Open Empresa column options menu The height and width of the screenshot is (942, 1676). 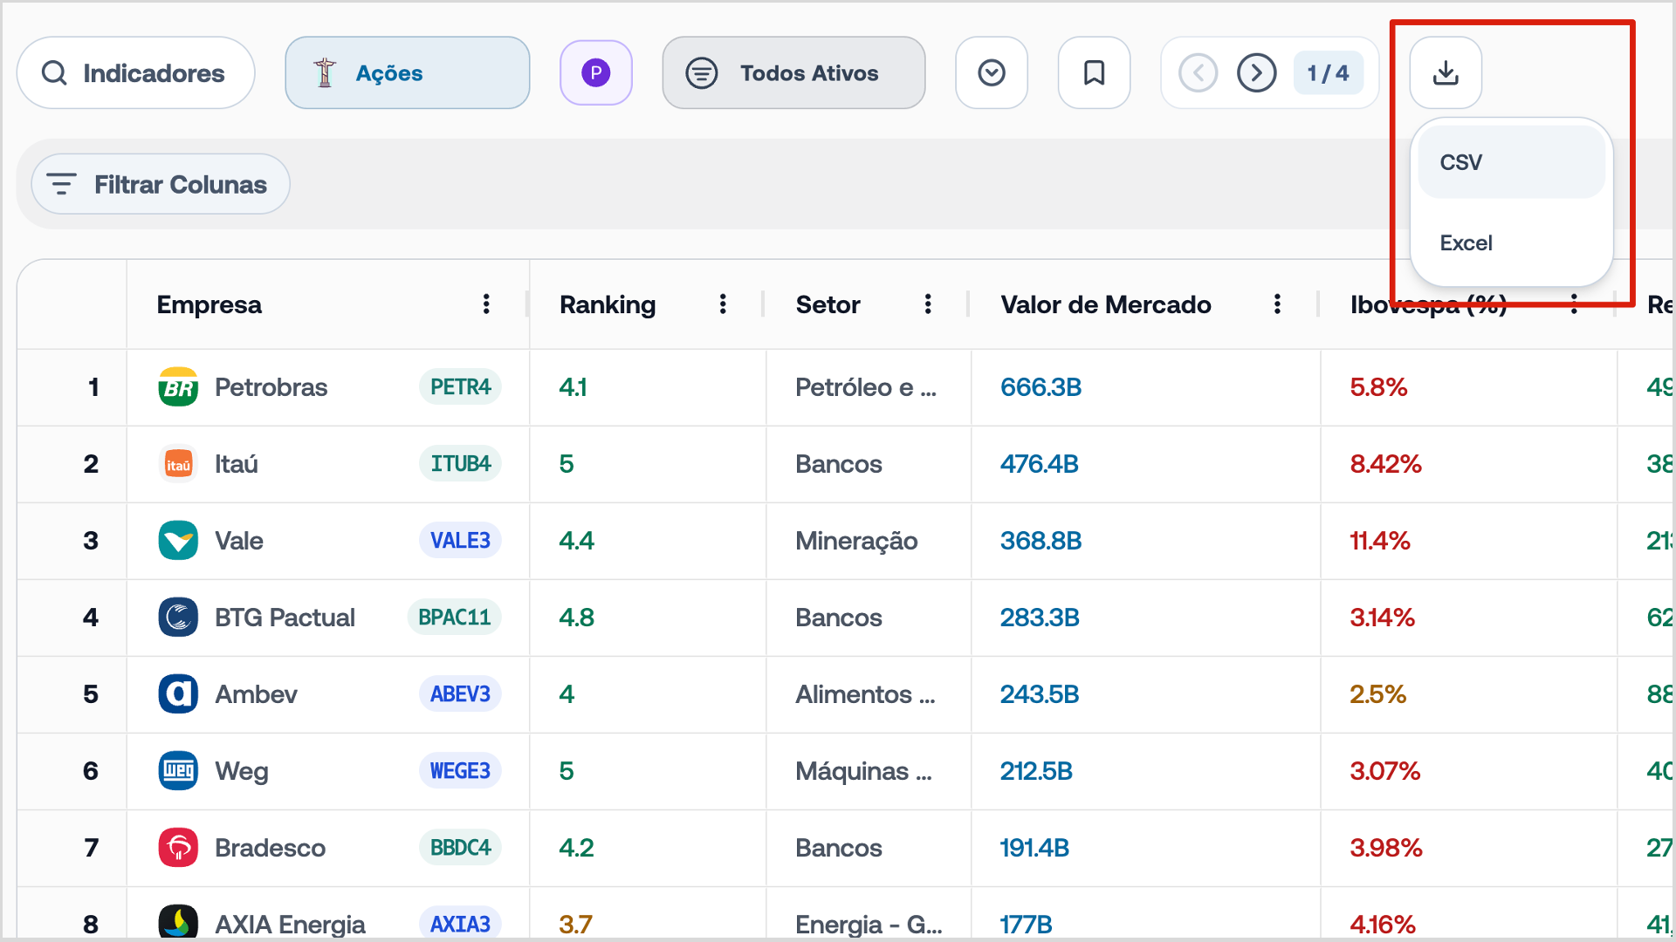[x=486, y=304]
